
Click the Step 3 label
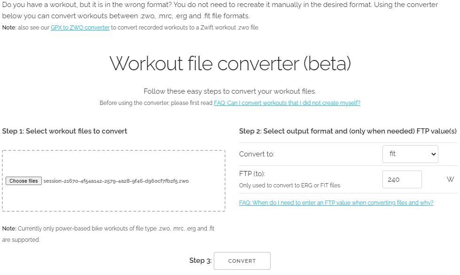click(200, 260)
